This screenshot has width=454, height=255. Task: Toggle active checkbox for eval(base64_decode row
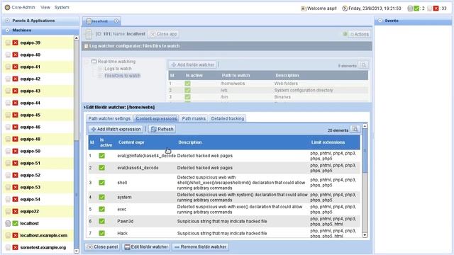(102, 168)
